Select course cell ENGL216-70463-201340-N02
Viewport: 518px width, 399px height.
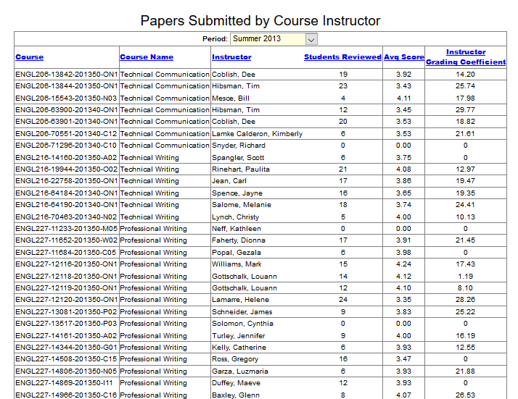66,217
